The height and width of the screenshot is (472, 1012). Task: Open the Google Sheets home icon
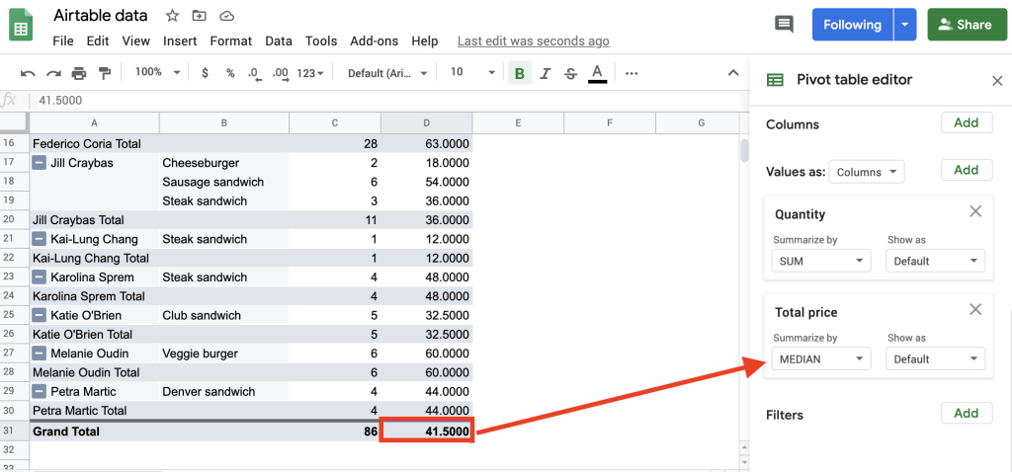(20, 25)
